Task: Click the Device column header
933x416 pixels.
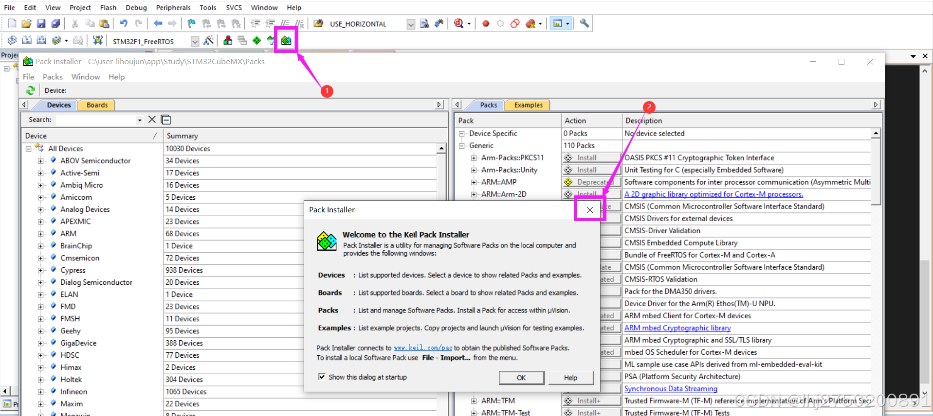Action: point(92,136)
